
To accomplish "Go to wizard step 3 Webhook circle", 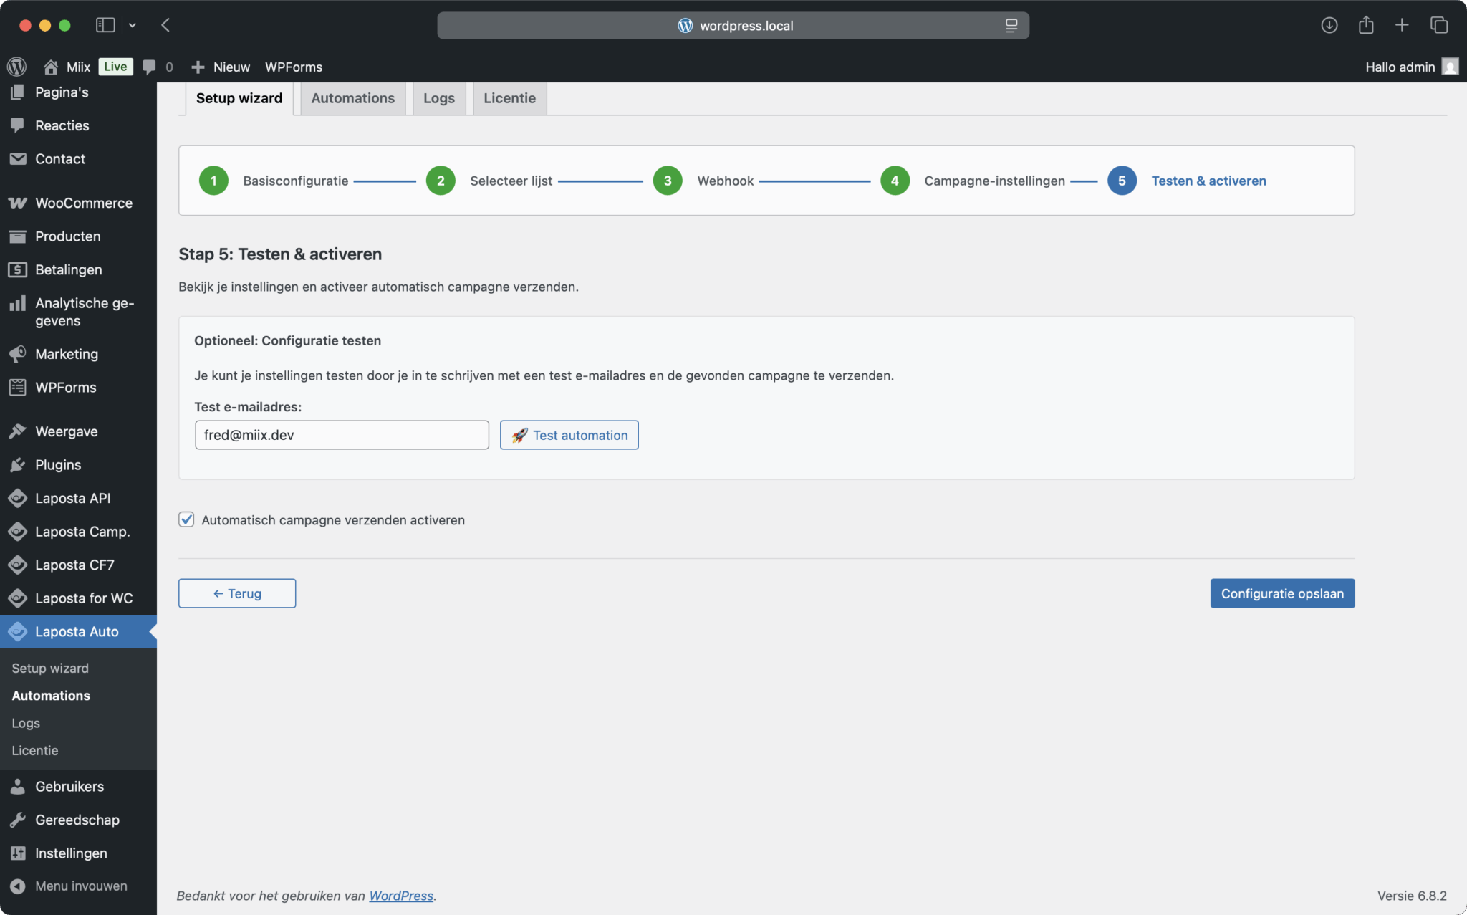I will tap(667, 181).
